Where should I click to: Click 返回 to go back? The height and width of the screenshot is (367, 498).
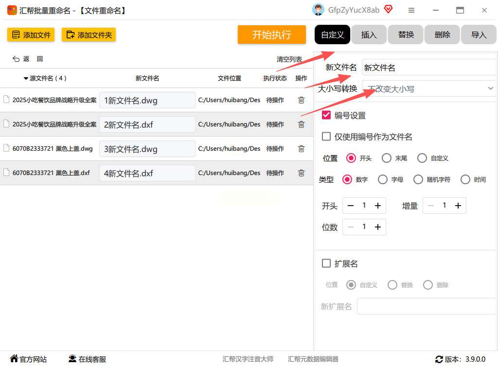coord(28,59)
